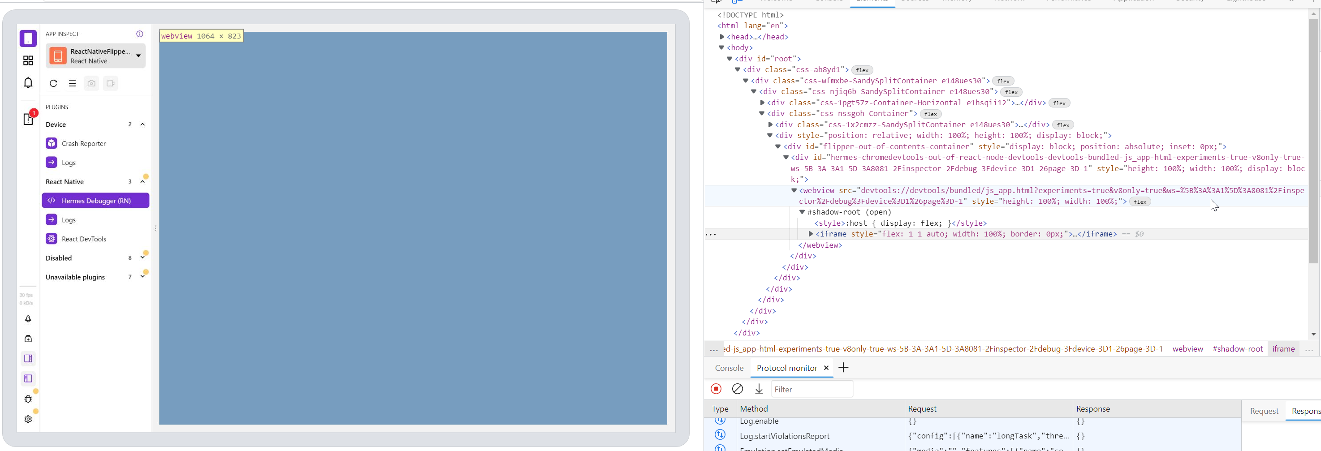This screenshot has width=1321, height=451.
Task: Stop recording in Protocol monitor
Action: [x=716, y=388]
